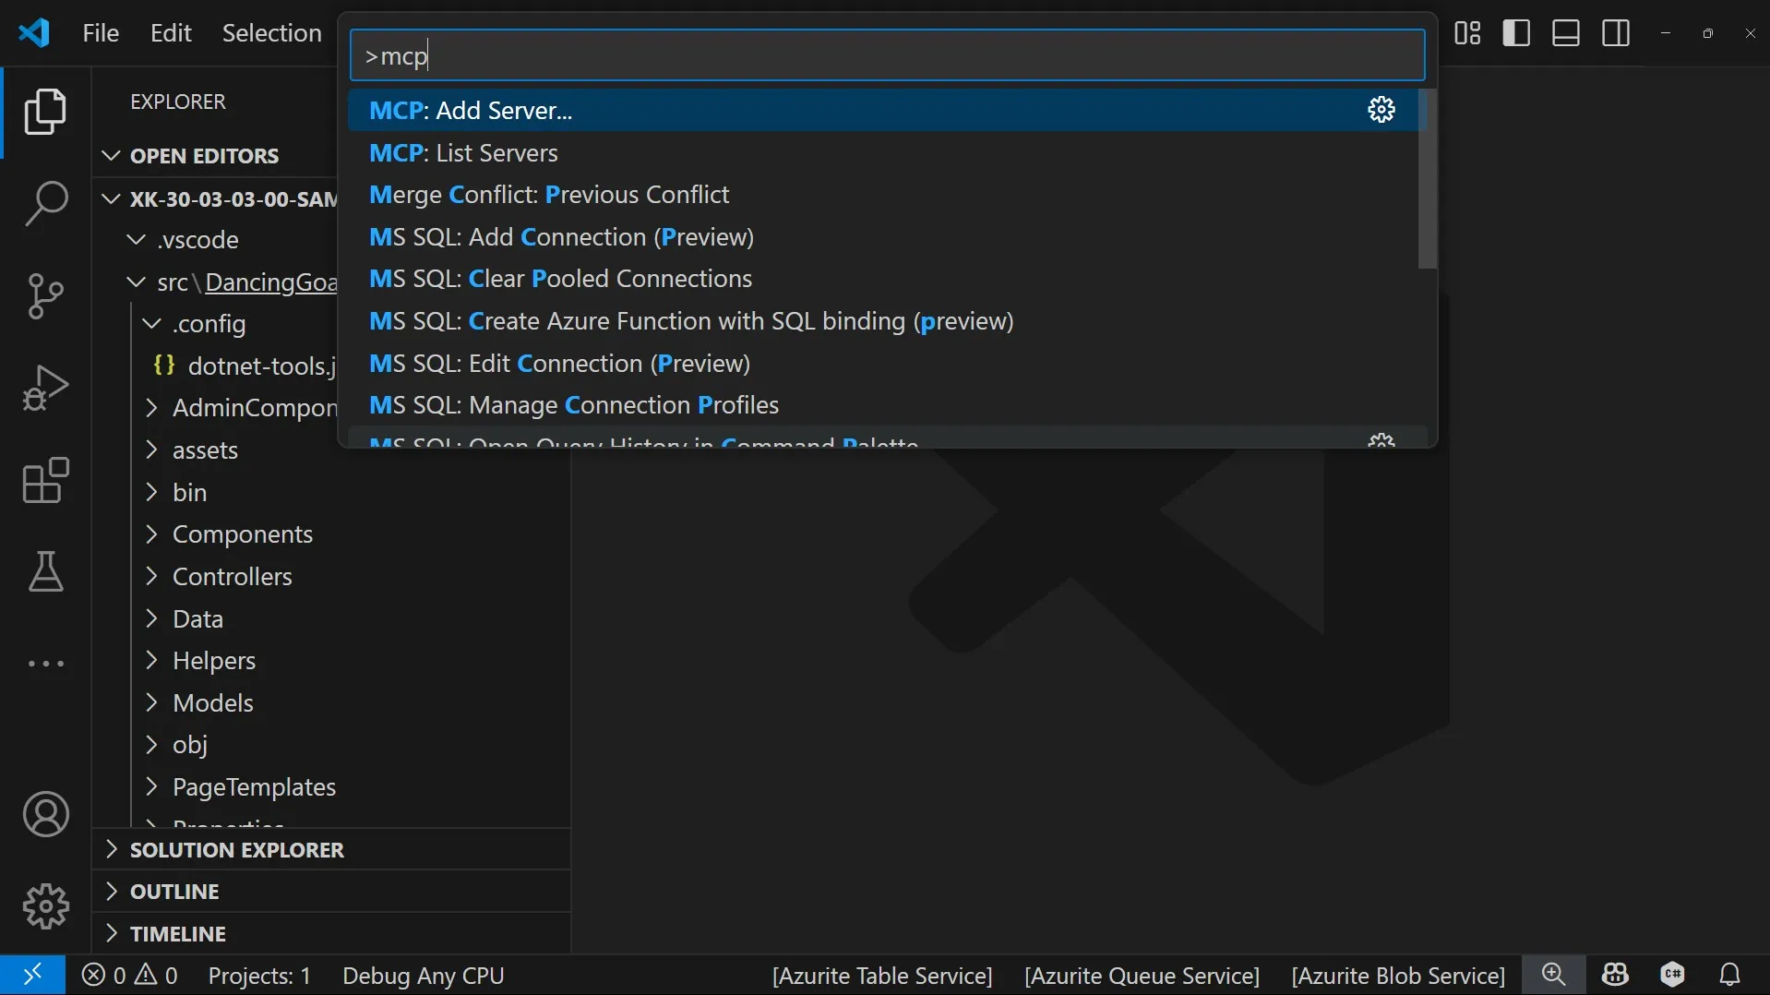Run MCP: List Servers command
Image resolution: width=1770 pixels, height=995 pixels.
(883, 152)
